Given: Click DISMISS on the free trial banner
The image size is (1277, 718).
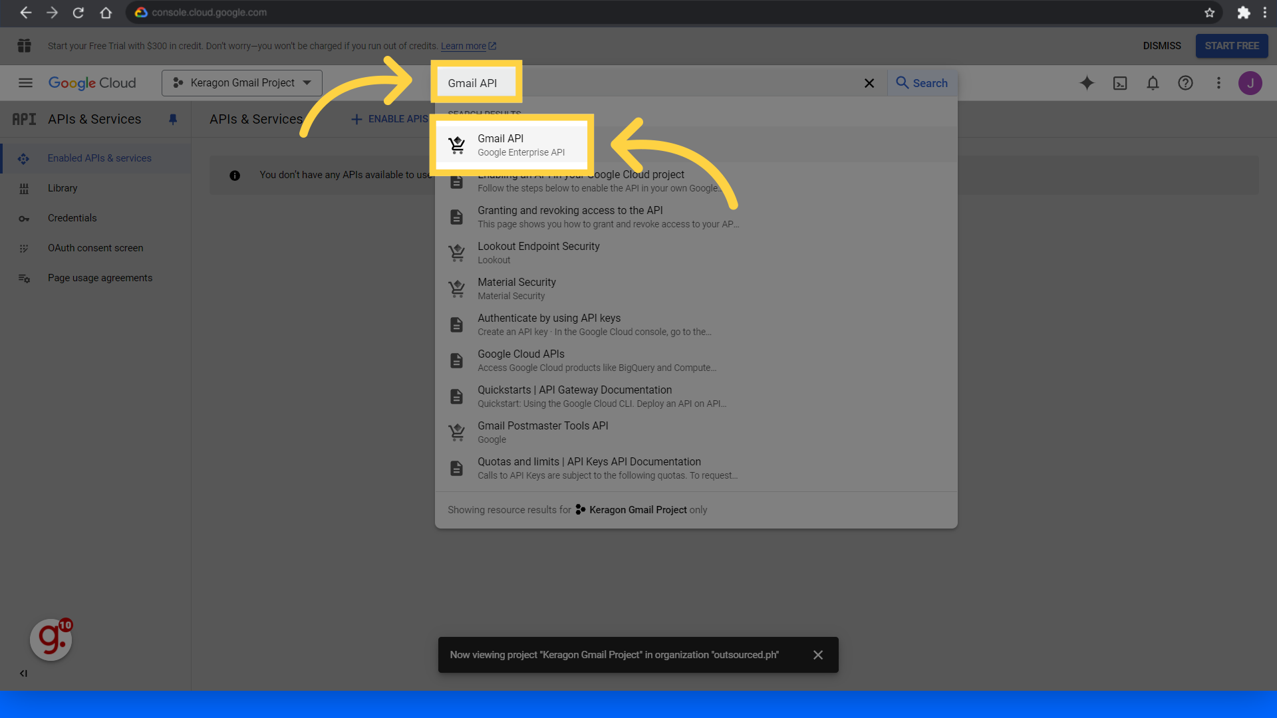Looking at the screenshot, I should [x=1161, y=46].
